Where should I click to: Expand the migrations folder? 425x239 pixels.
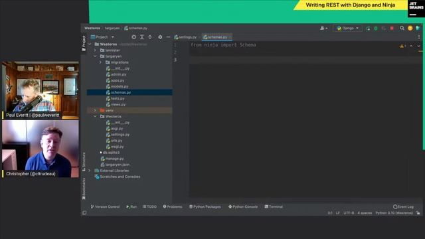[100, 62]
